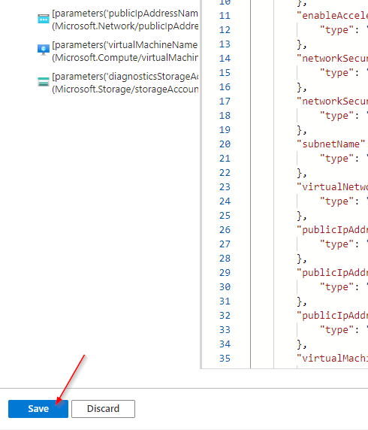Click the virtual machine resource icon
The height and width of the screenshot is (430, 368).
[x=44, y=50]
